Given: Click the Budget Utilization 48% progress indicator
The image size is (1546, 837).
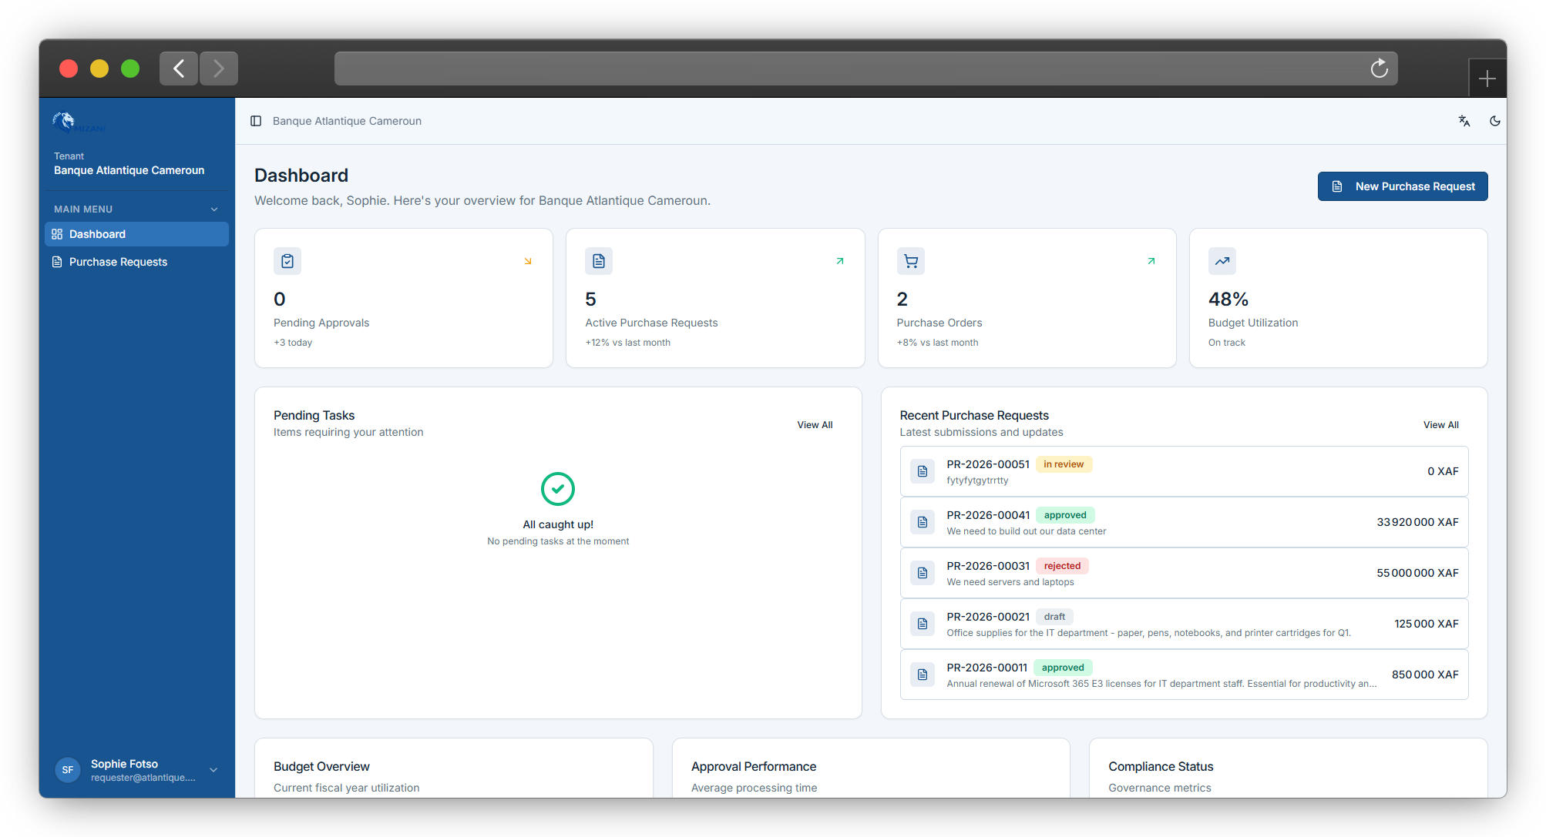Looking at the screenshot, I should [x=1228, y=299].
